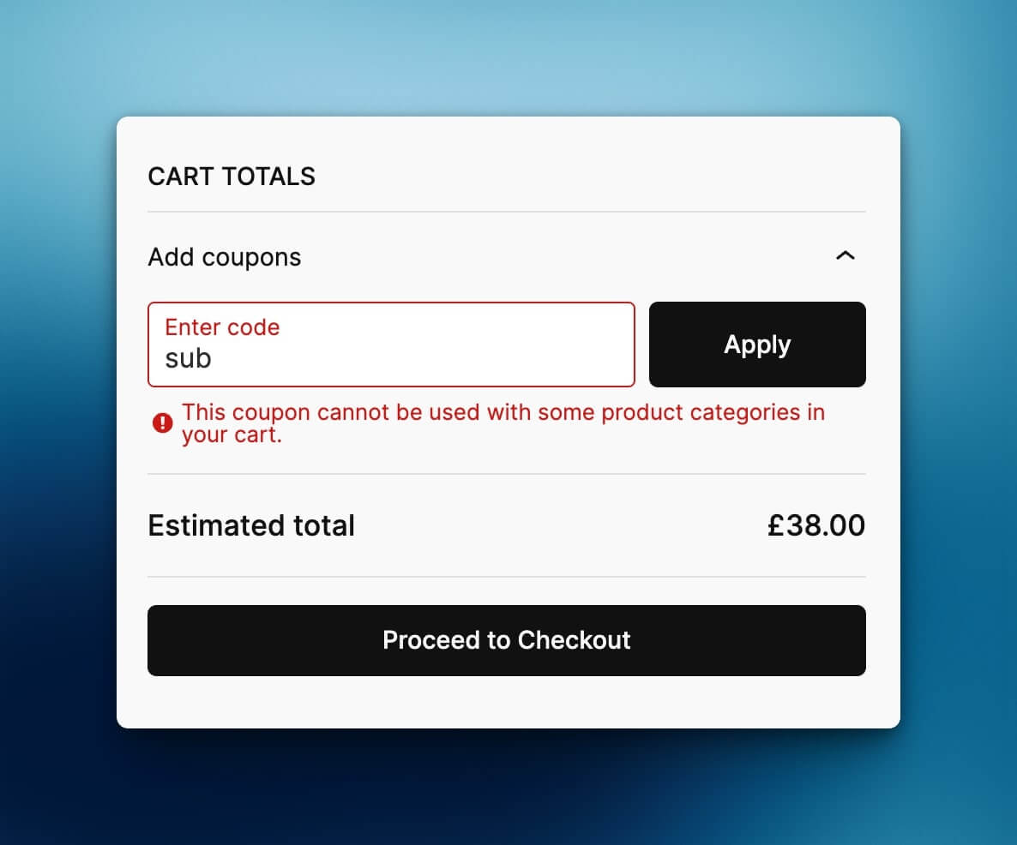
Task: Click inside the field containing the text sub
Action: (391, 357)
